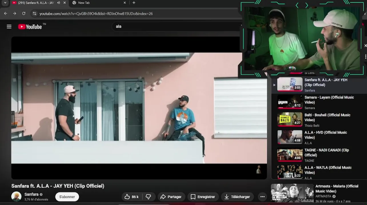The image size is (367, 205).
Task: Open webcam overlay three-dot options
Action: point(366,57)
